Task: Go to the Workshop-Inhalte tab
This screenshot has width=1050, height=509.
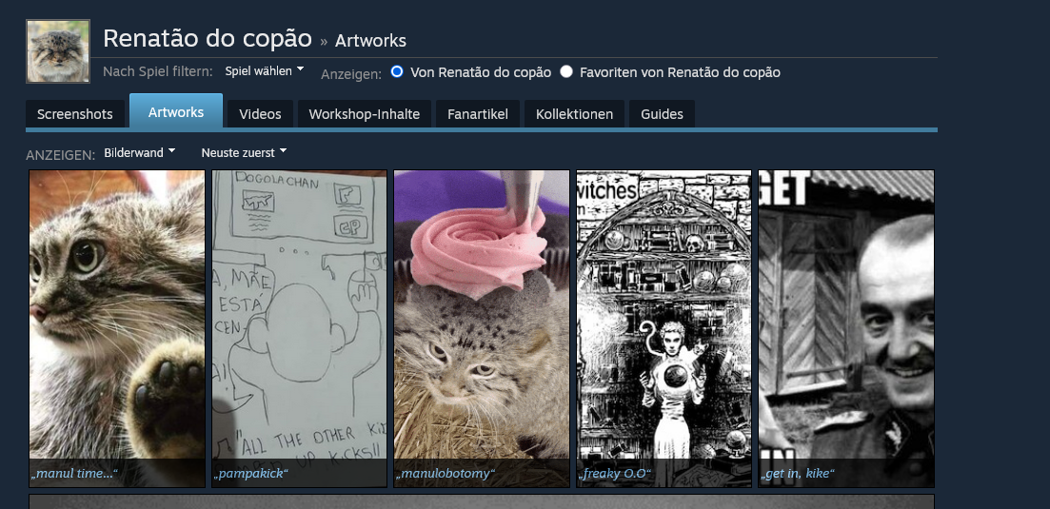Action: point(364,114)
